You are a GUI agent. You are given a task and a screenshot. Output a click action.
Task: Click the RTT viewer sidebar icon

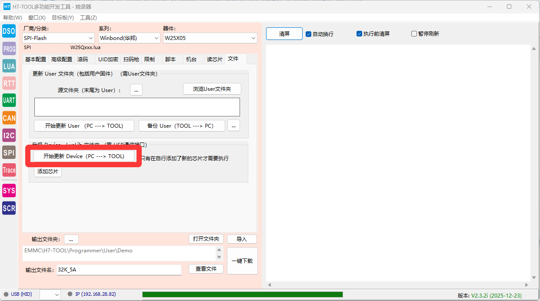click(x=9, y=83)
